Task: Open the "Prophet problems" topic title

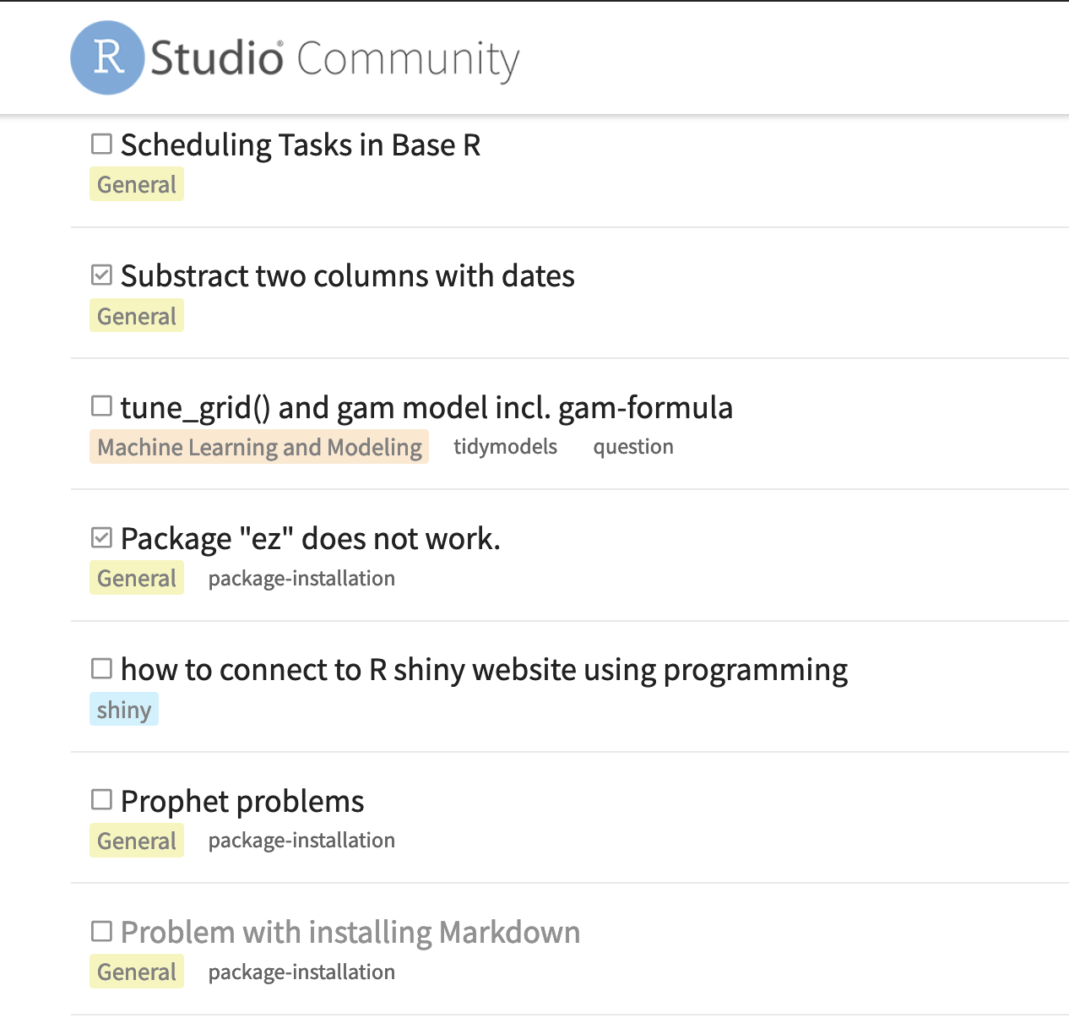Action: click(242, 802)
